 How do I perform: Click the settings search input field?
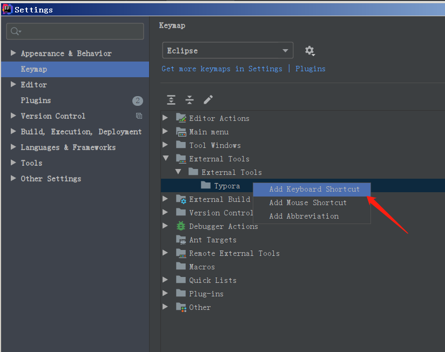[76, 31]
